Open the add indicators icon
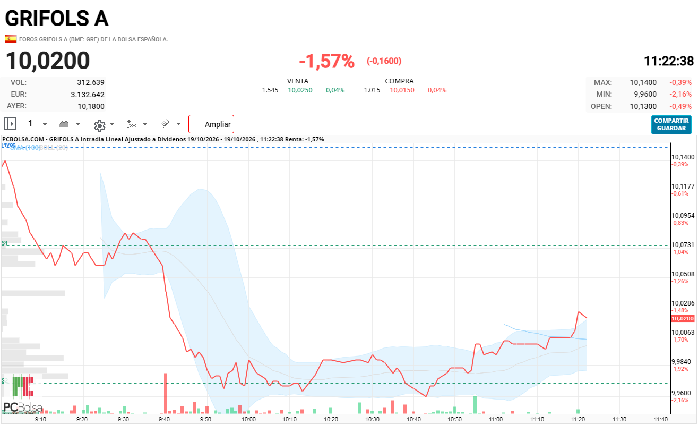 tap(131, 124)
